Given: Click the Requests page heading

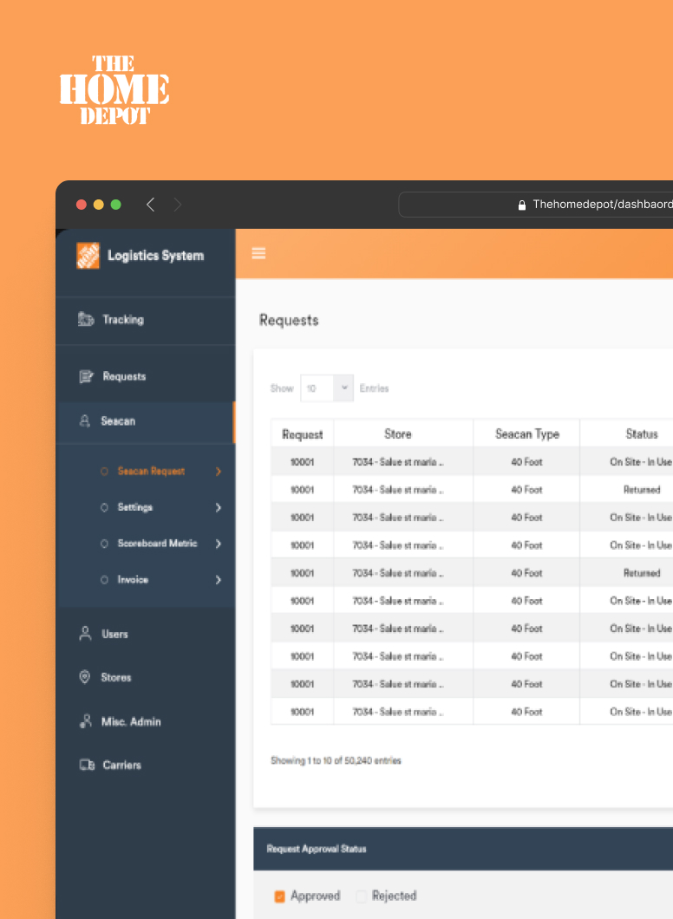Looking at the screenshot, I should click(x=289, y=321).
